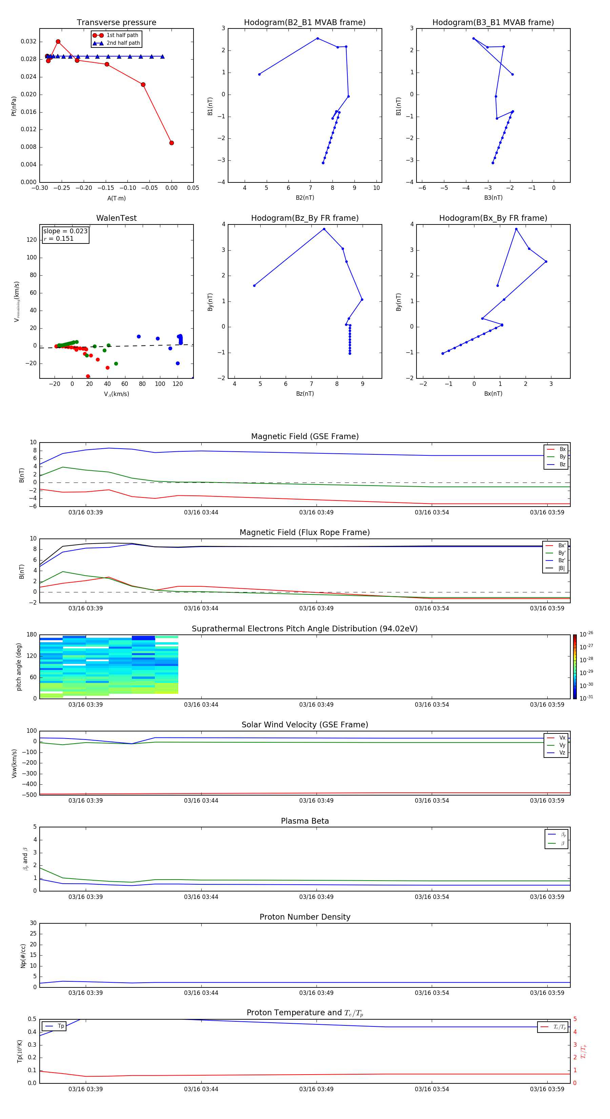Viewport: 610px width, 1119px height.
Task: Select the red Te/Tp legend entry
Action: pos(553,1027)
